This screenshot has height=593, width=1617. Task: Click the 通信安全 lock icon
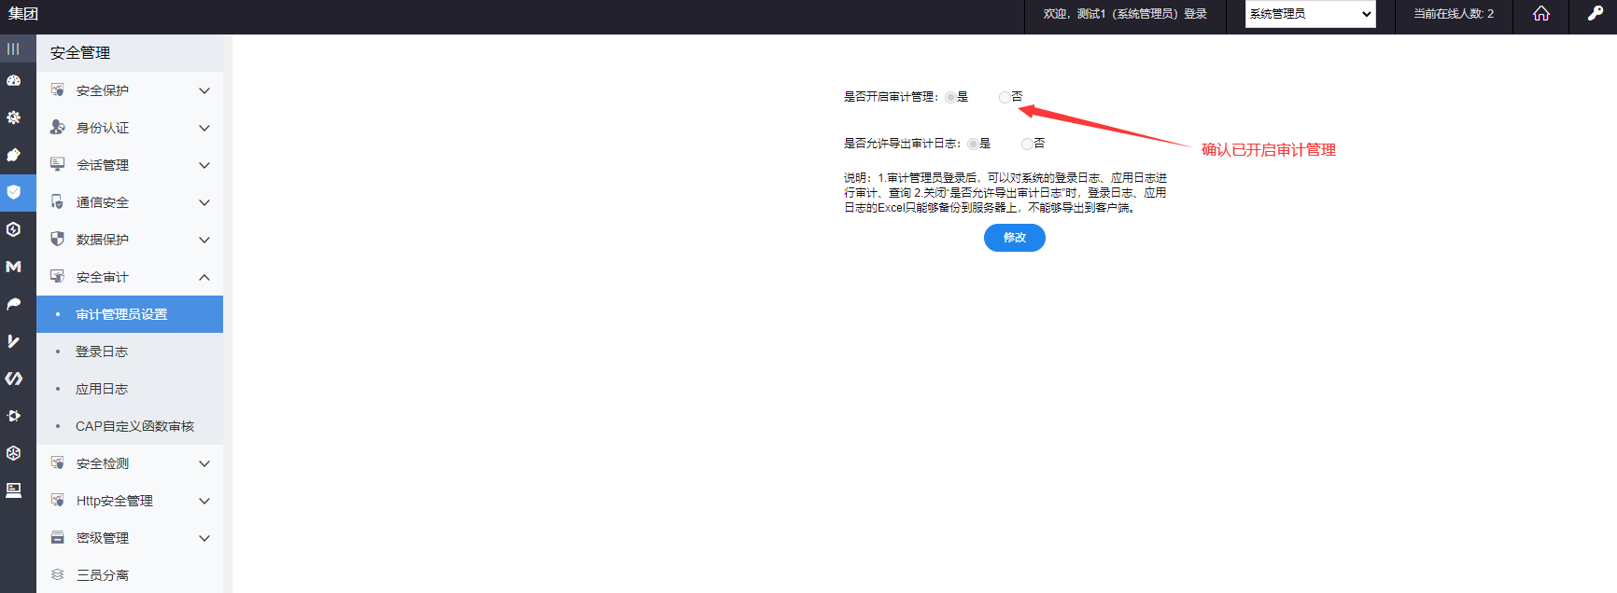(x=57, y=201)
